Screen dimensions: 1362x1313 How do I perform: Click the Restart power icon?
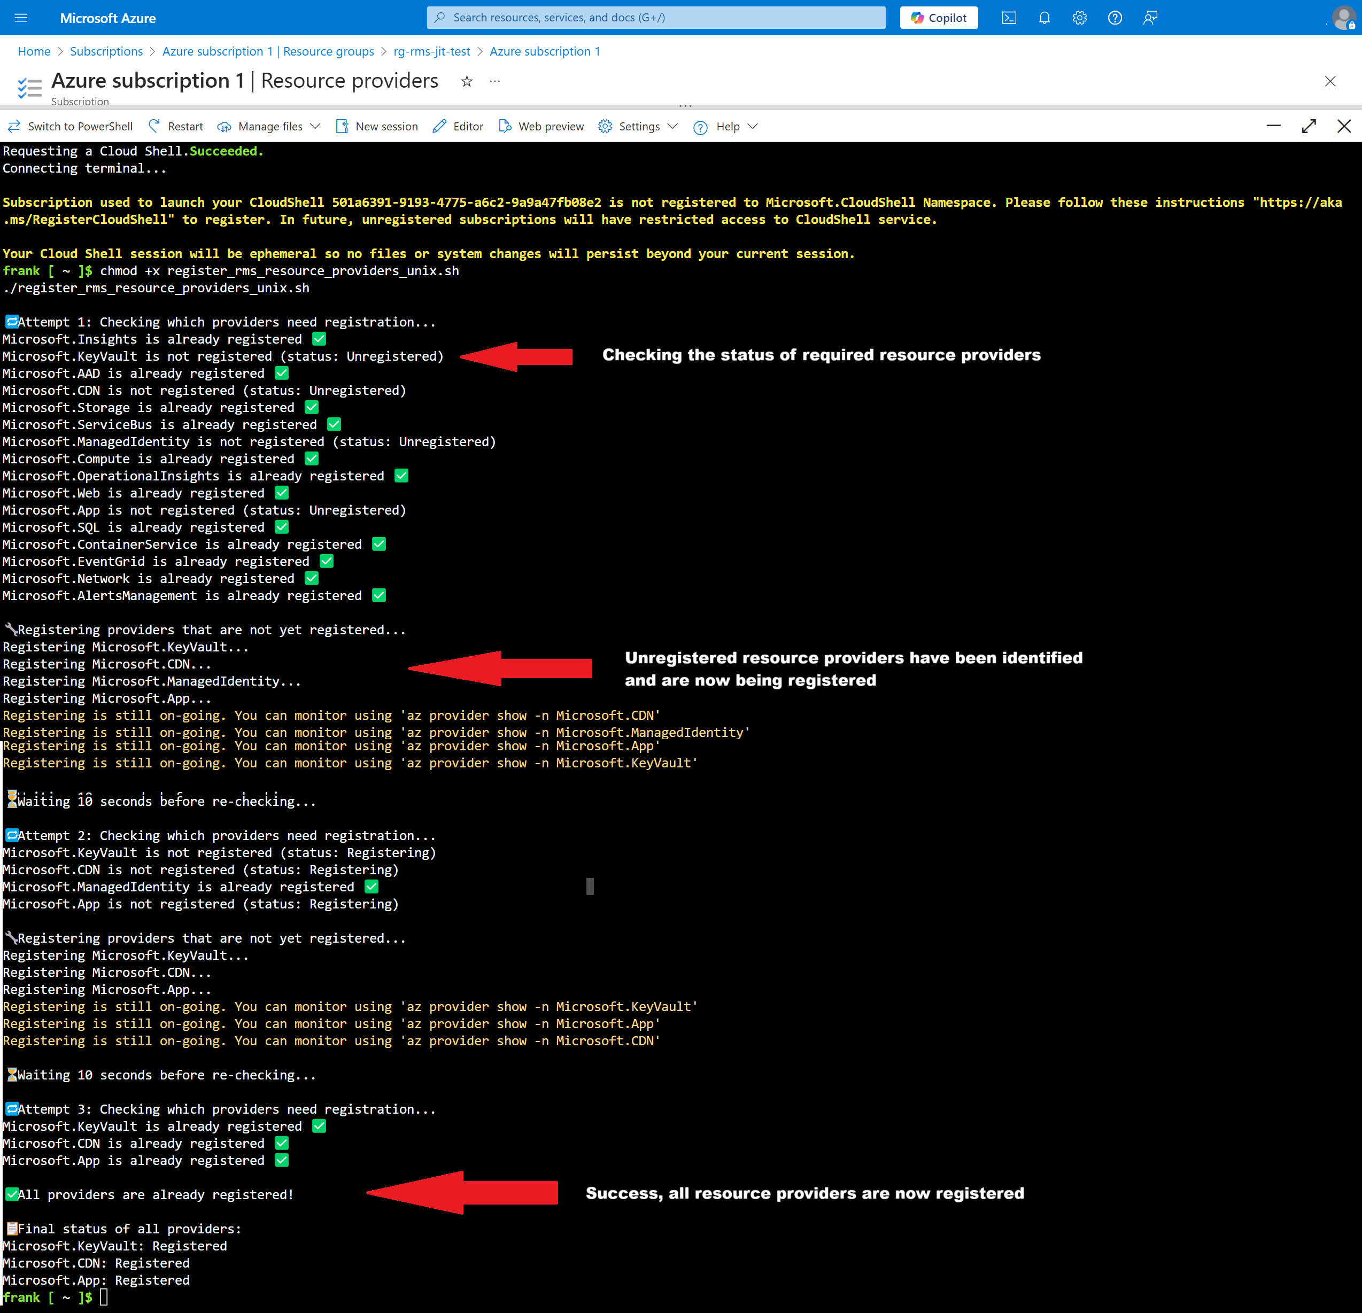154,126
